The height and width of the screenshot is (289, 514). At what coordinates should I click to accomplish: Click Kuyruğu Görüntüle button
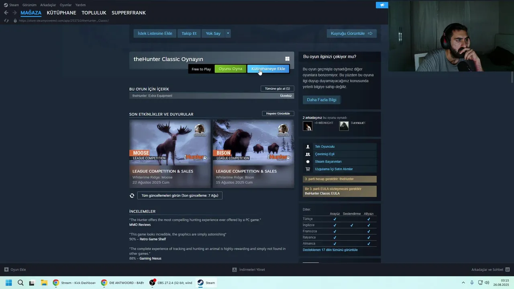(351, 33)
